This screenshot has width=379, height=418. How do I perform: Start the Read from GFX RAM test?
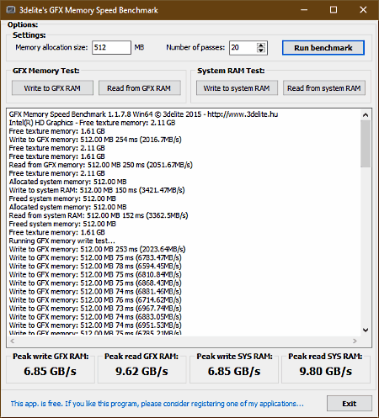coord(139,88)
